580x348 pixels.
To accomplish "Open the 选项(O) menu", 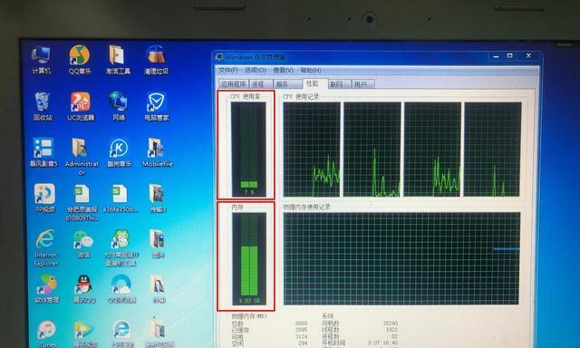I will 256,70.
